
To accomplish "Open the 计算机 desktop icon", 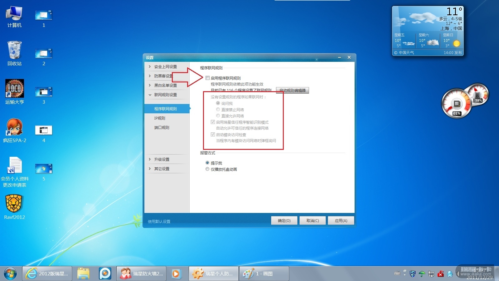I will pyautogui.click(x=14, y=17).
